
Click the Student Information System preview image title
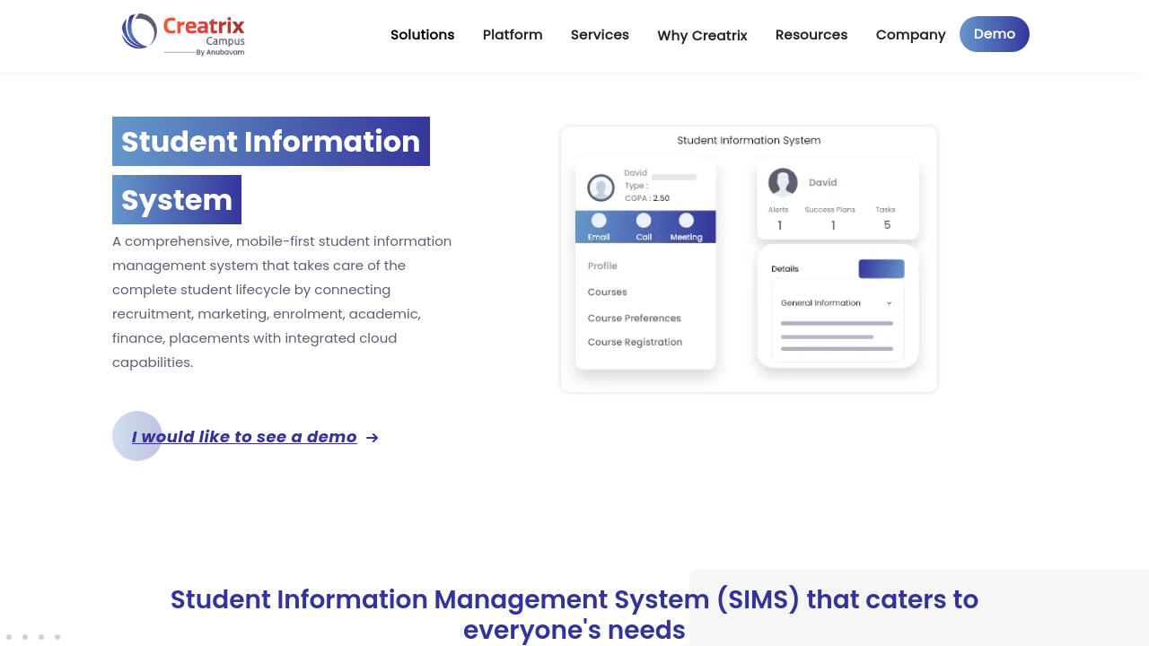point(749,141)
